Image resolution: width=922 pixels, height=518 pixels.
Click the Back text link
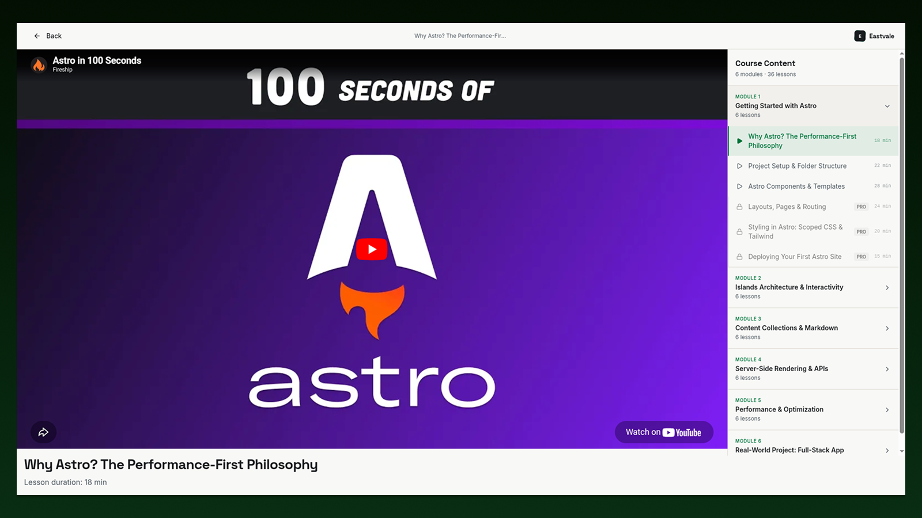coord(54,36)
